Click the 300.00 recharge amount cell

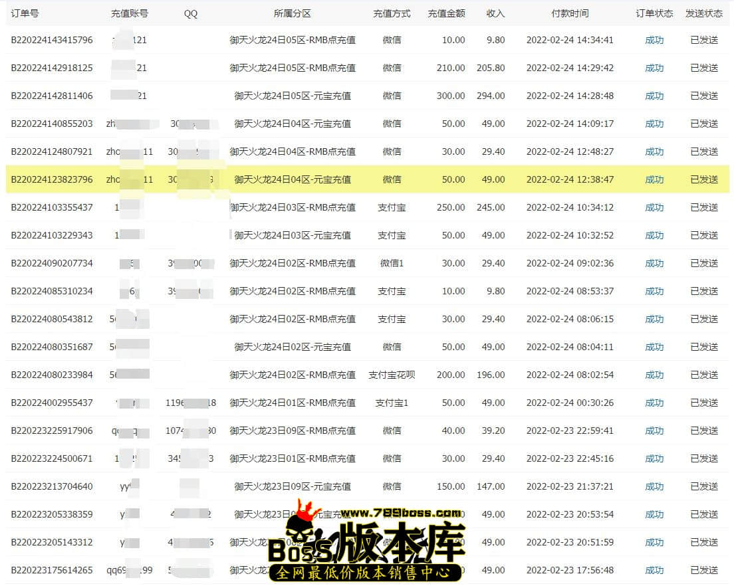click(x=451, y=96)
